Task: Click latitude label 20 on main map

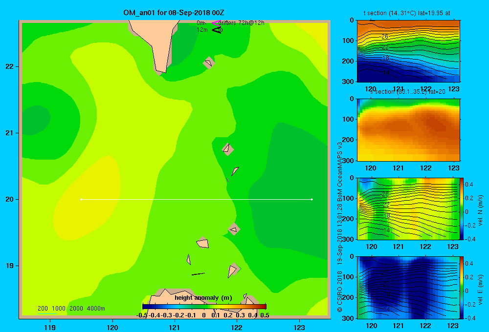Action: coord(10,199)
